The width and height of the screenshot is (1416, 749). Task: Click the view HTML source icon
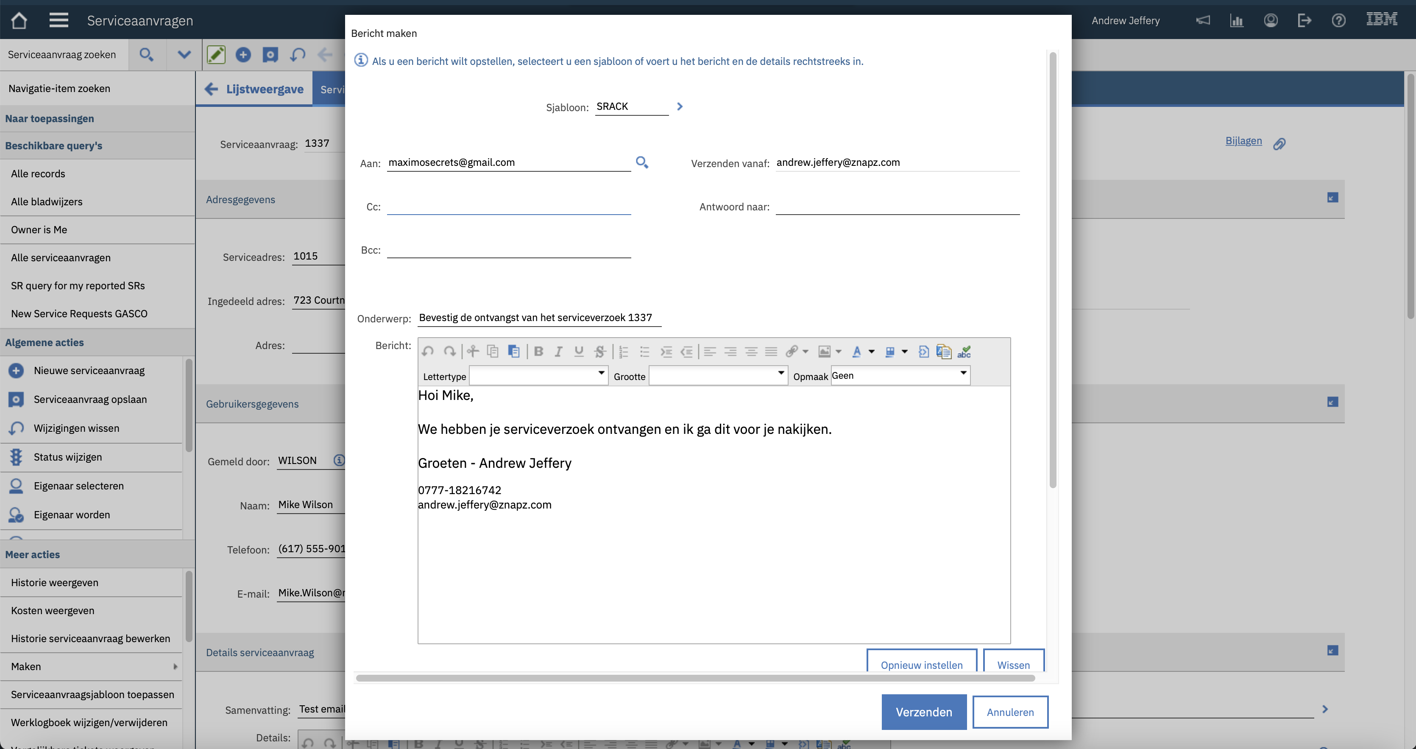(923, 352)
